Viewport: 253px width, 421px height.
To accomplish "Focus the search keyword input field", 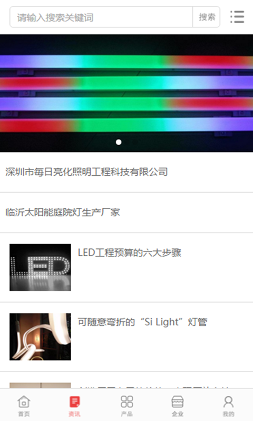I will [x=101, y=17].
